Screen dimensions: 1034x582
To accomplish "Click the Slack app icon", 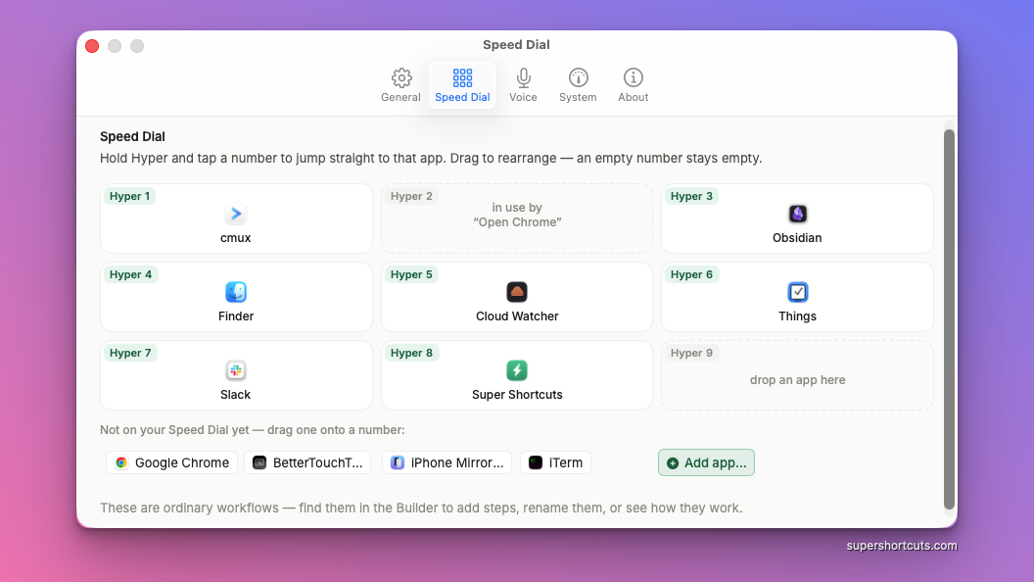I will click(235, 370).
